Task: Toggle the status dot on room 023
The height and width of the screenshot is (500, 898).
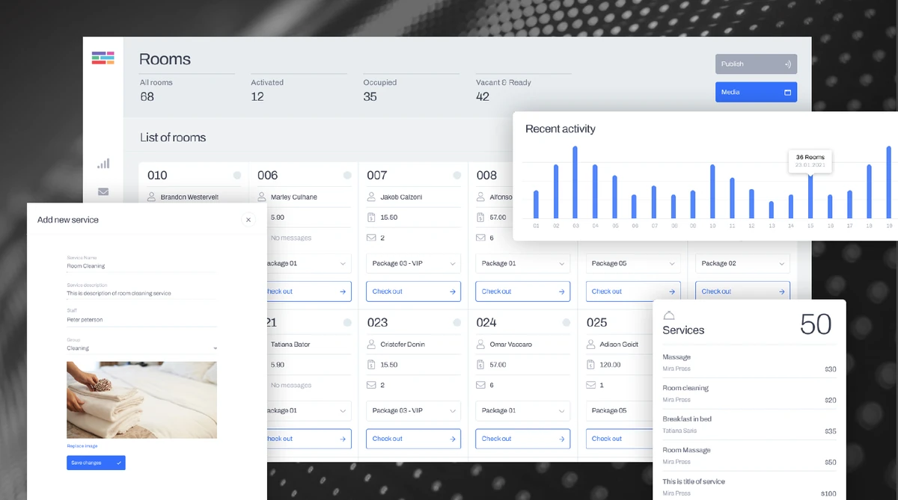Action: click(457, 322)
